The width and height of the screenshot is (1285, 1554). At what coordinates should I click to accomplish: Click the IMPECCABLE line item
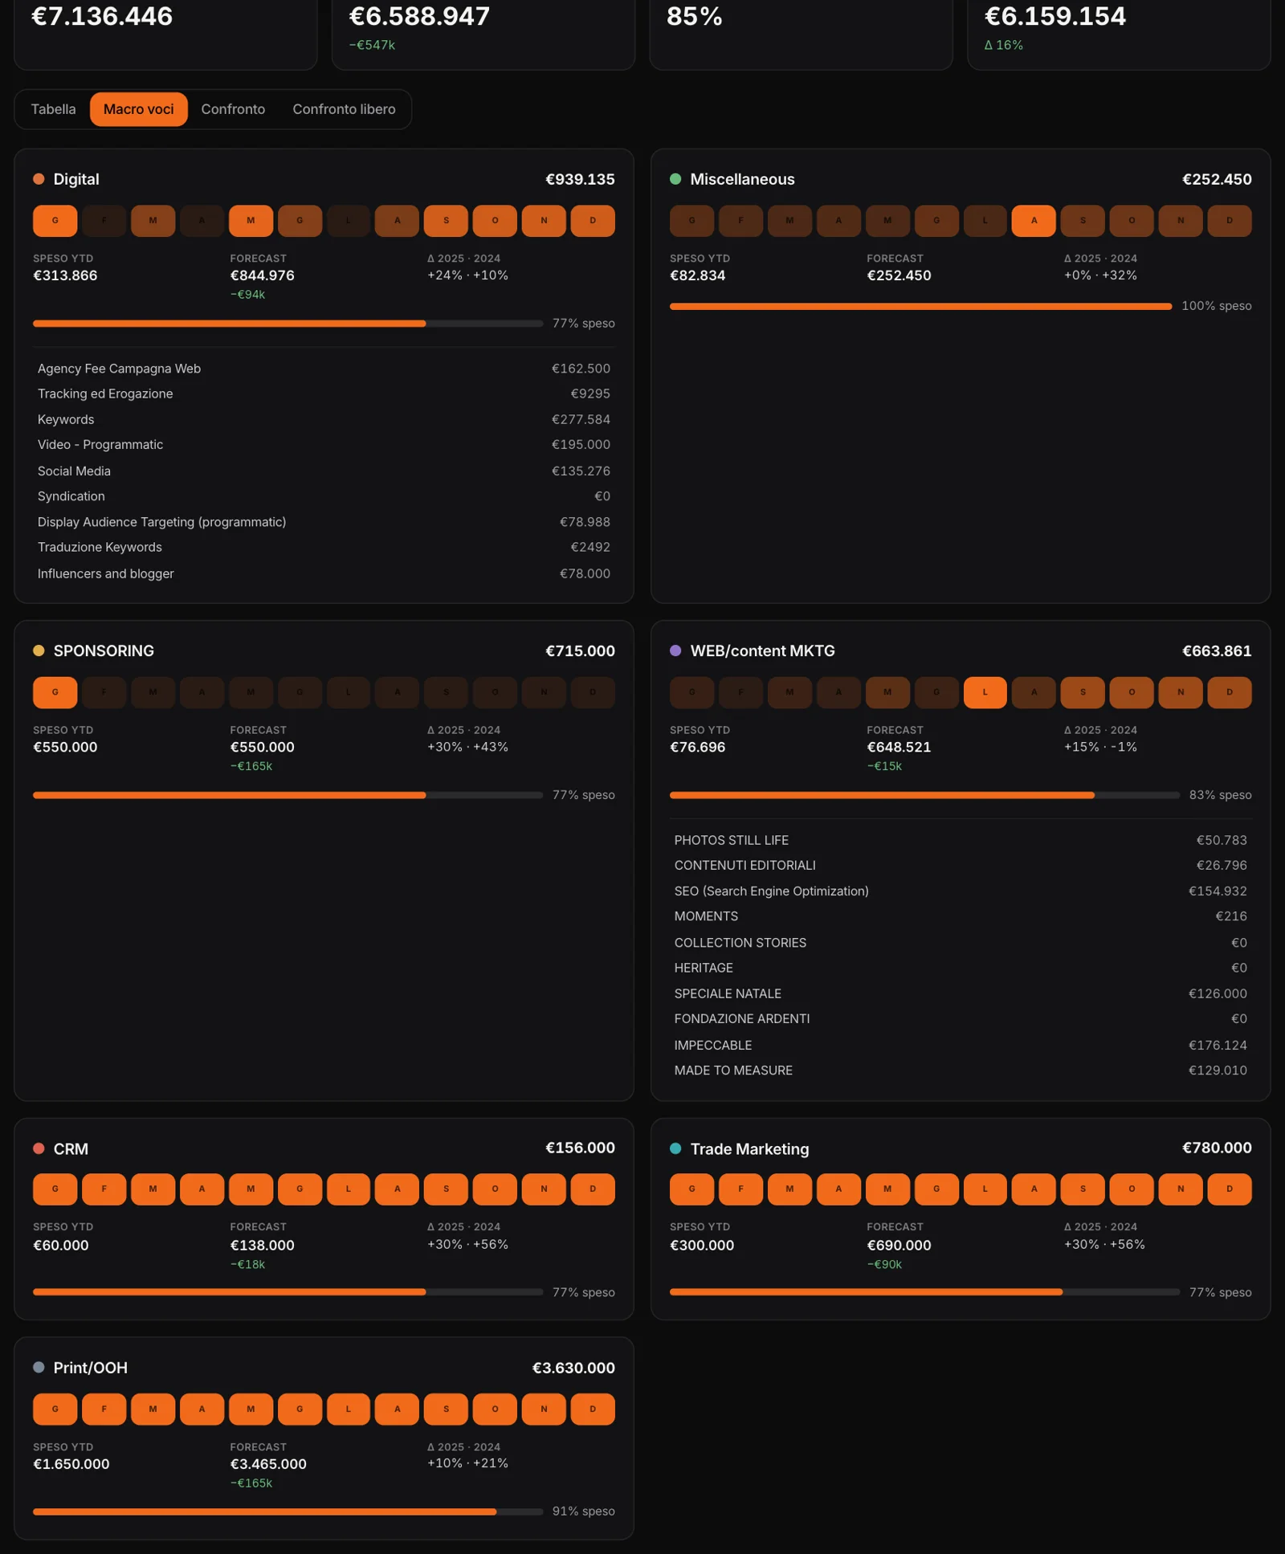pos(961,1045)
